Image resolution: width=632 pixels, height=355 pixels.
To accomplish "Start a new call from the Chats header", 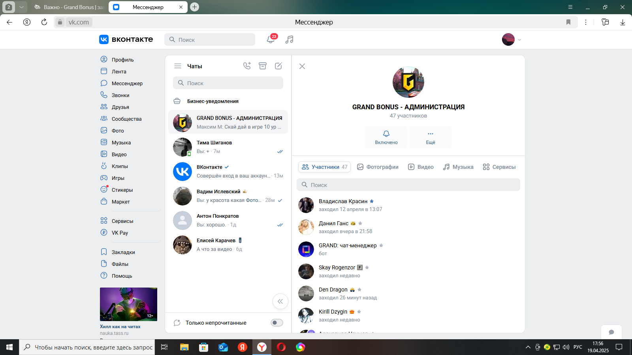I will click(x=247, y=66).
